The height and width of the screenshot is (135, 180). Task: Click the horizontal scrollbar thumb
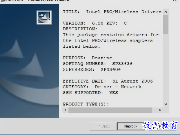point(110,110)
